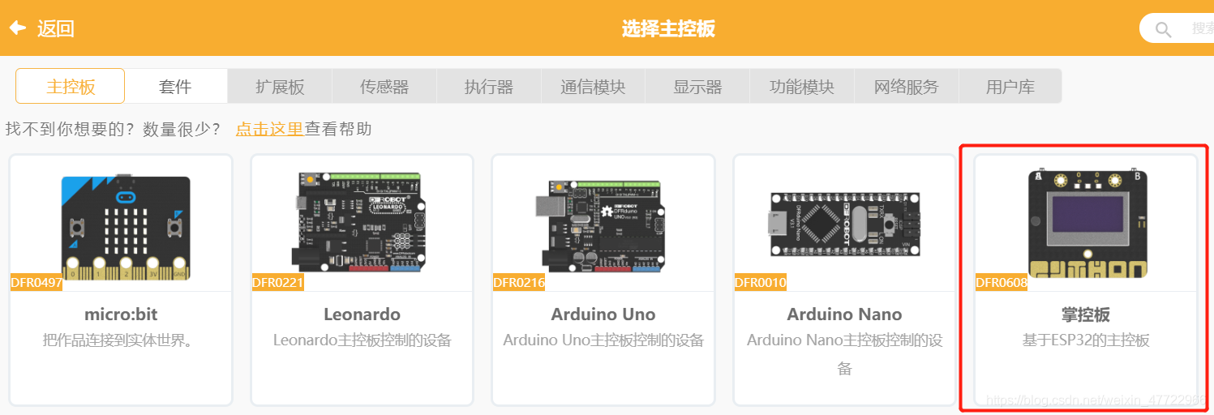This screenshot has height=415, width=1214.
Task: Click the 把作品连接到实体世界 description
Action: tap(121, 340)
